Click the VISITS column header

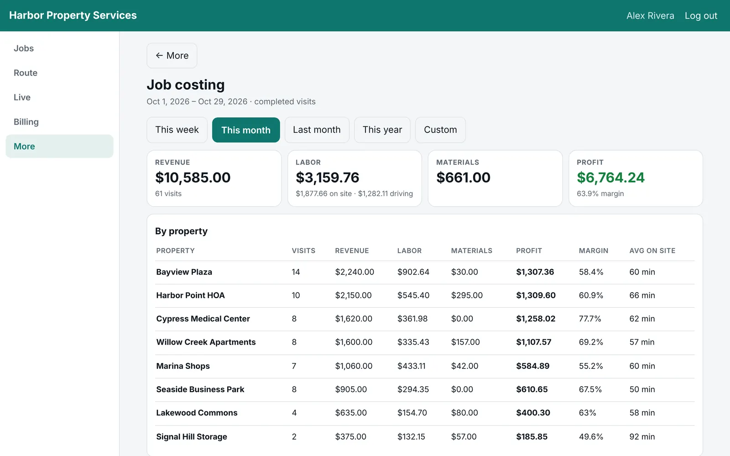click(303, 251)
